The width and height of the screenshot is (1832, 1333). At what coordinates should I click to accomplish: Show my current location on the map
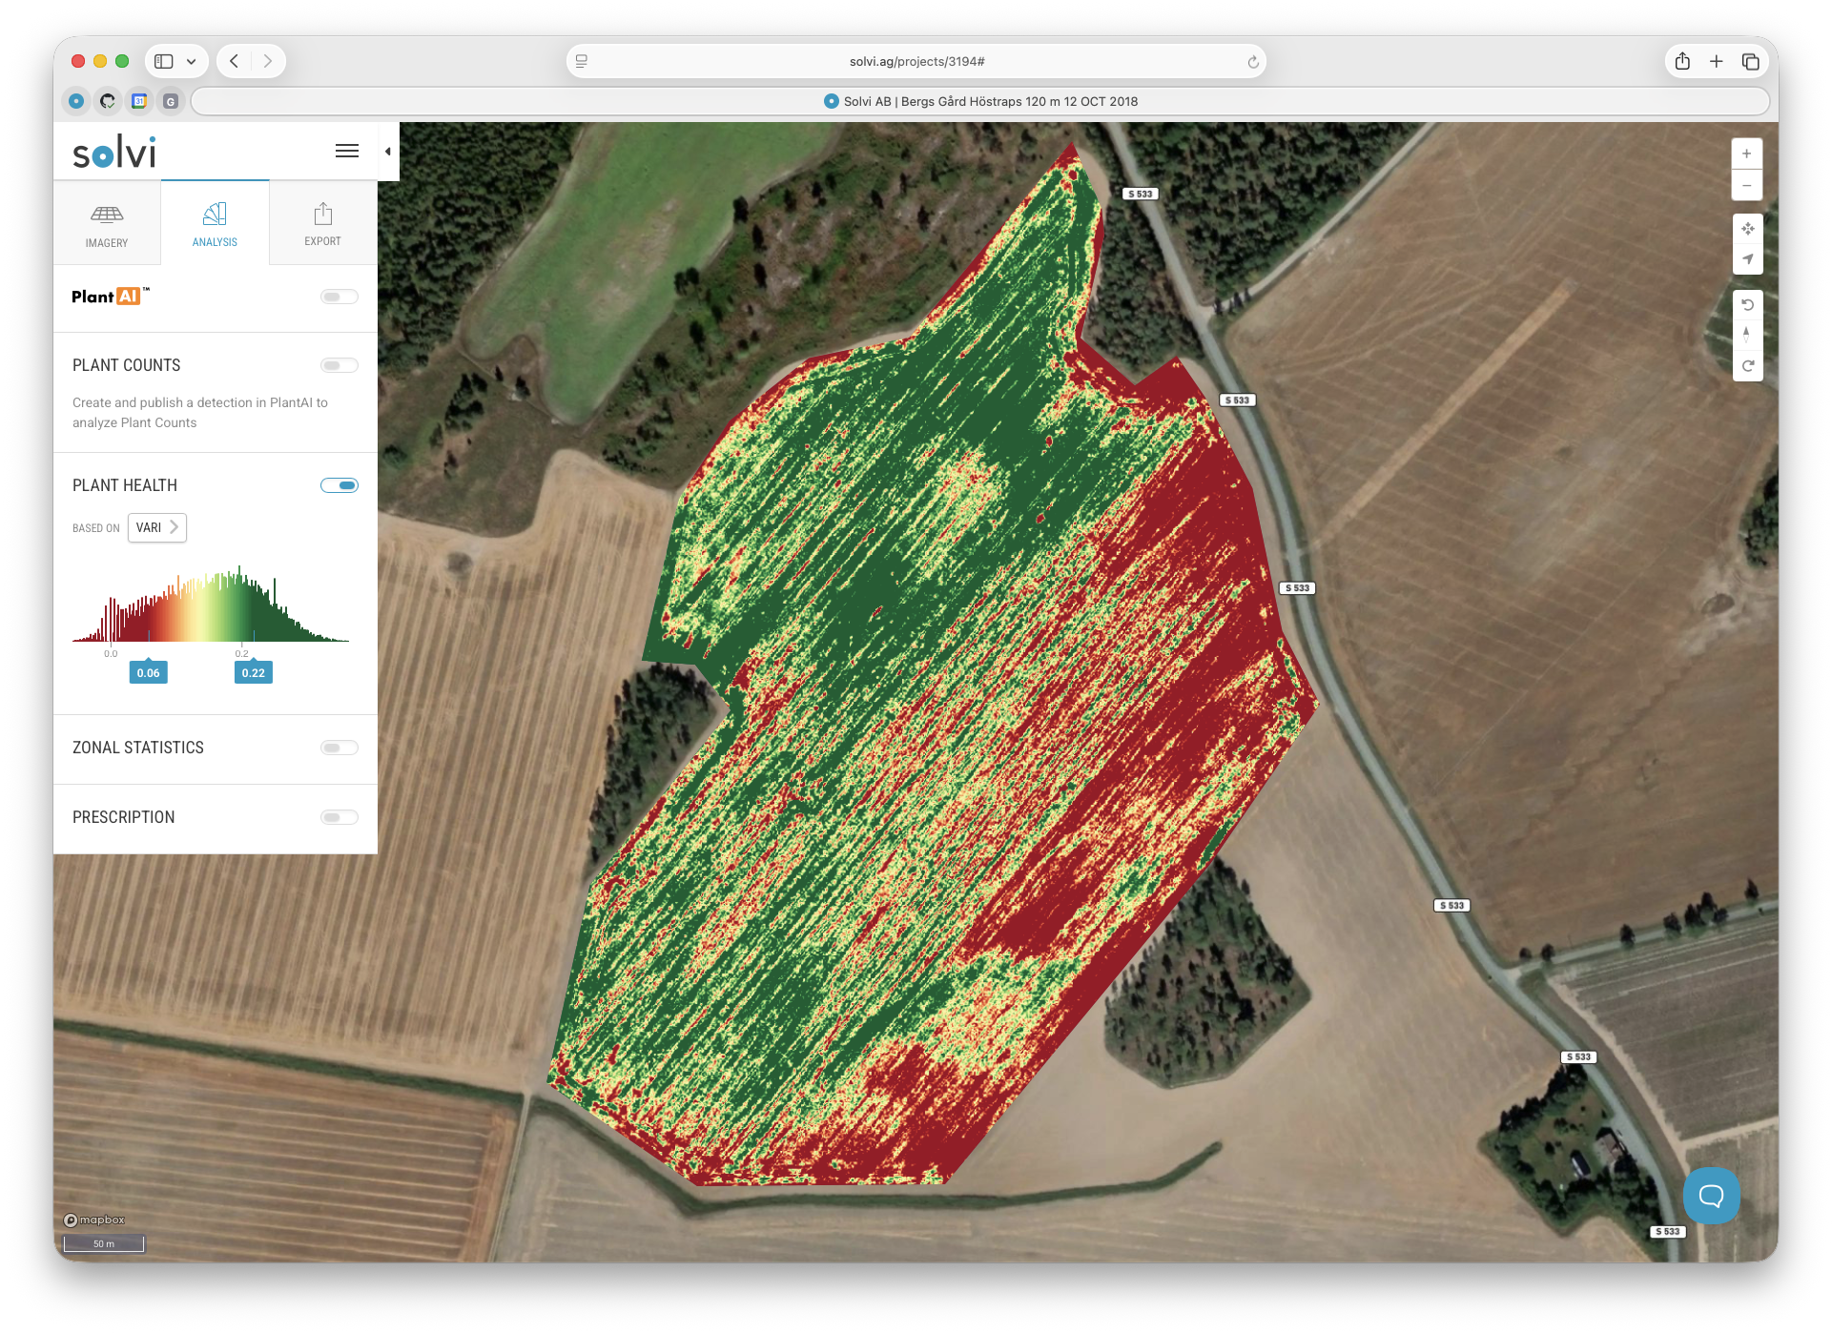pyautogui.click(x=1746, y=259)
